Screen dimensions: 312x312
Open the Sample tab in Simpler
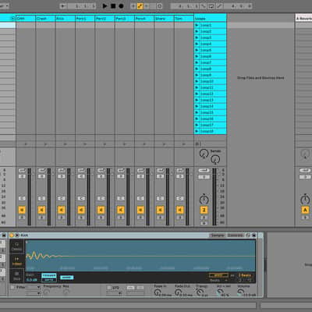click(x=218, y=236)
